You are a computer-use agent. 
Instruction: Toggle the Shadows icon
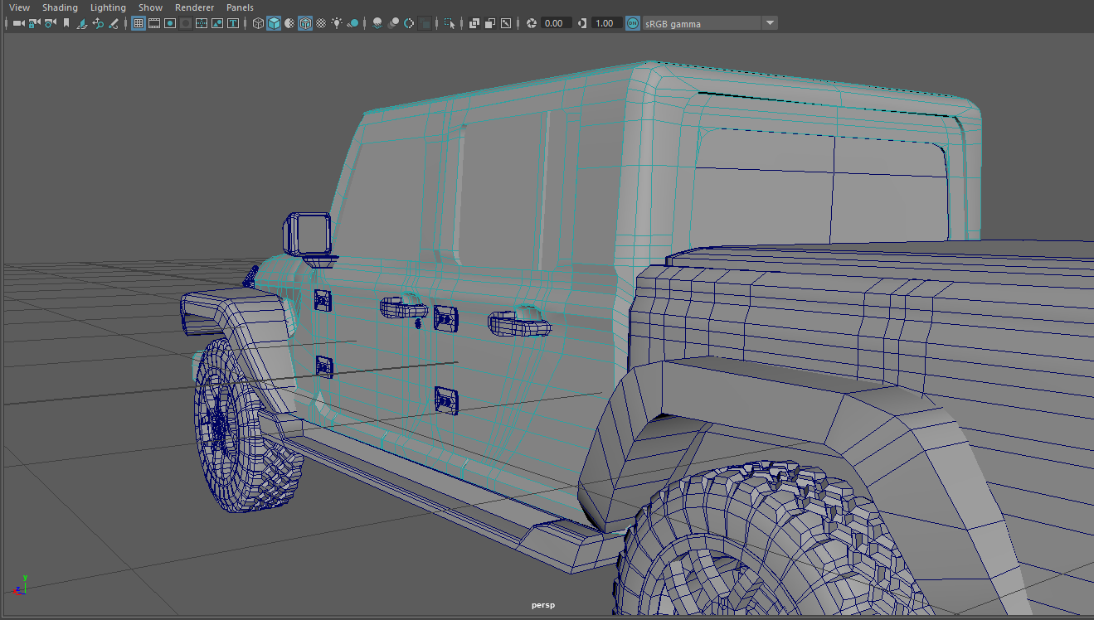tap(353, 23)
